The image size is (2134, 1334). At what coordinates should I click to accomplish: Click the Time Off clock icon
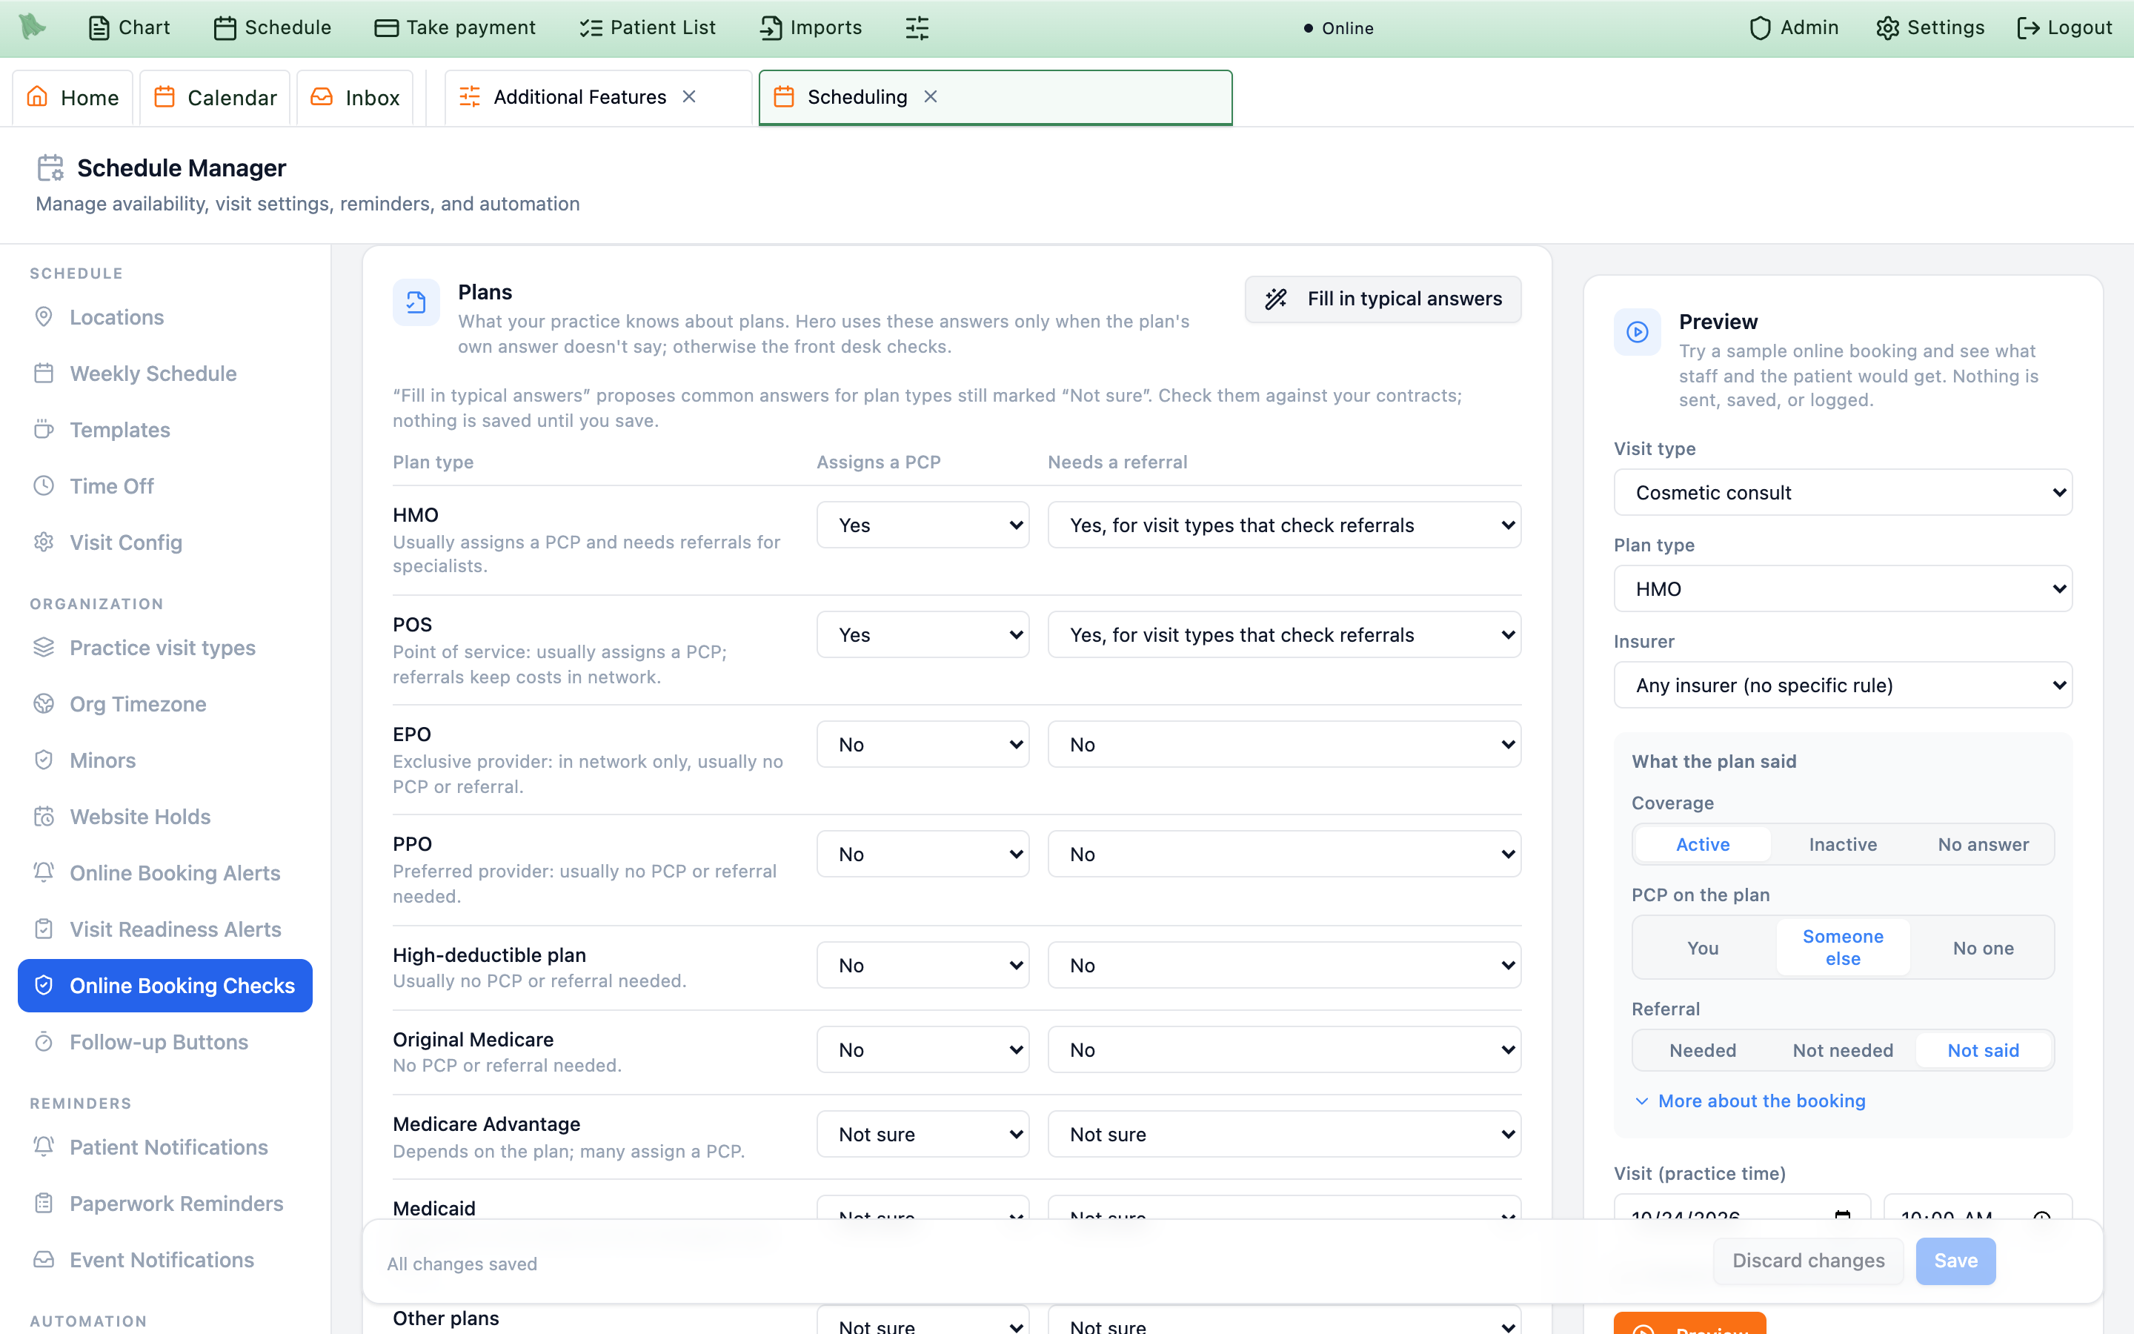click(x=43, y=486)
